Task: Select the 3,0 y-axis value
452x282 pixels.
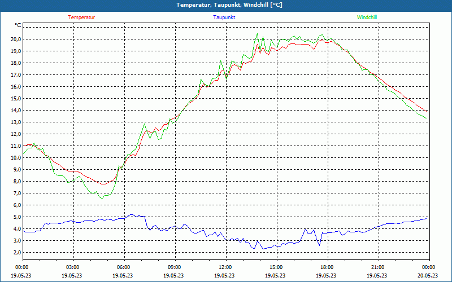Action: 17,241
